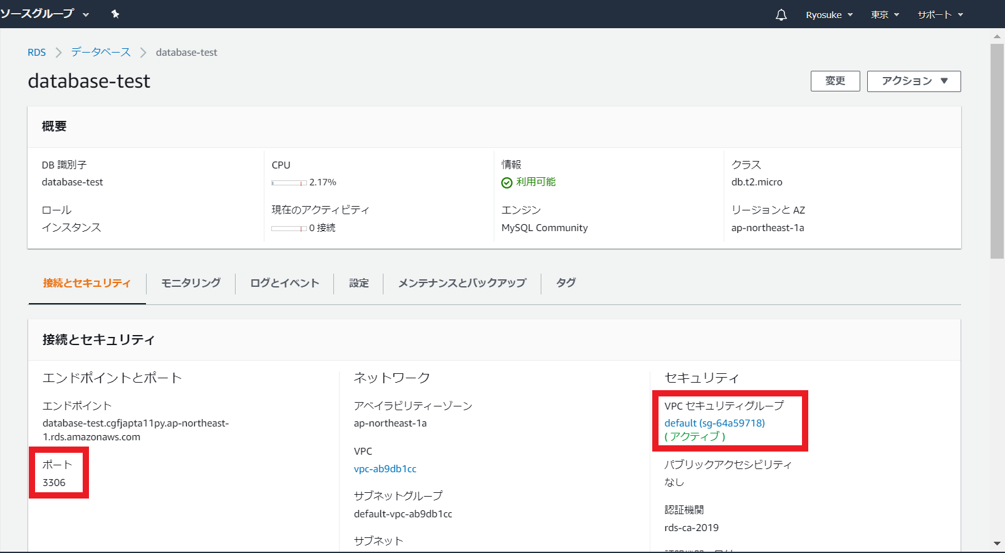
Task: Open the notifications bell
Action: [781, 14]
